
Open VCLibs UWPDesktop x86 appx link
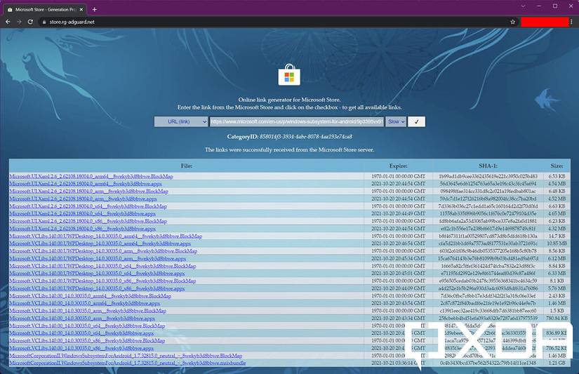click(x=97, y=288)
